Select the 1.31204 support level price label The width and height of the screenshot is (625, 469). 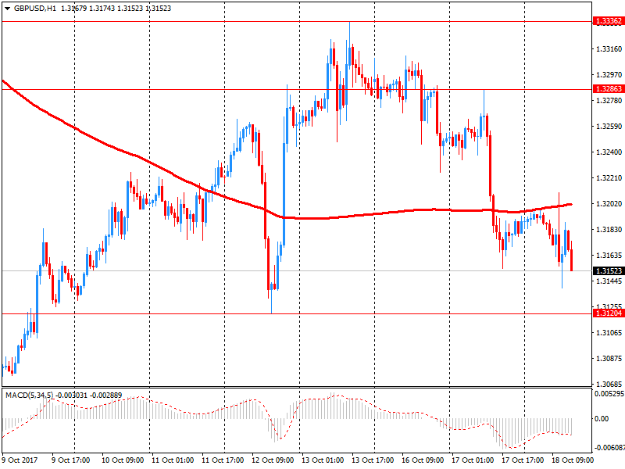pyautogui.click(x=609, y=313)
